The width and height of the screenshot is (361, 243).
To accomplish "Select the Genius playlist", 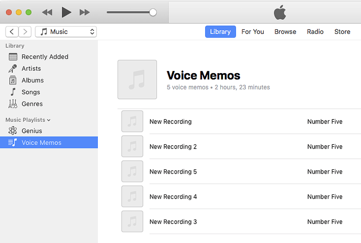I will pos(49,131).
